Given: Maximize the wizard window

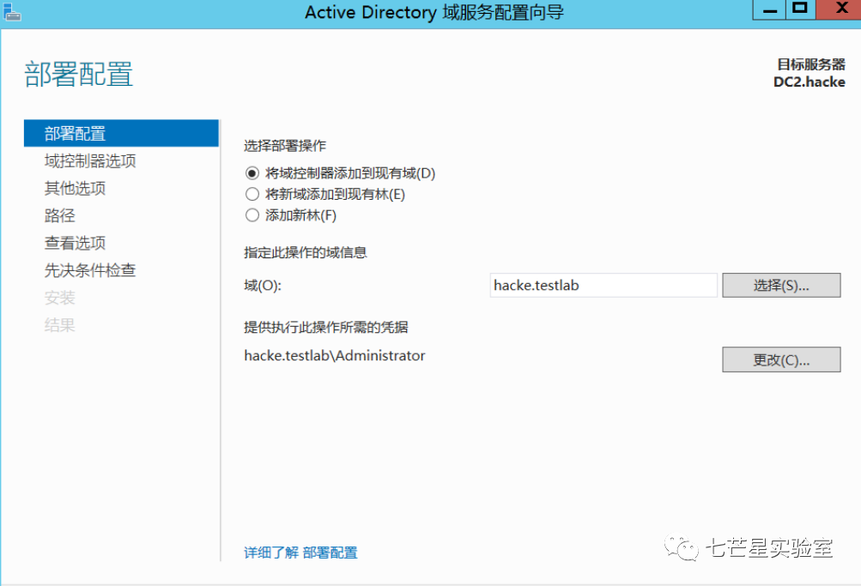Looking at the screenshot, I should (801, 9).
